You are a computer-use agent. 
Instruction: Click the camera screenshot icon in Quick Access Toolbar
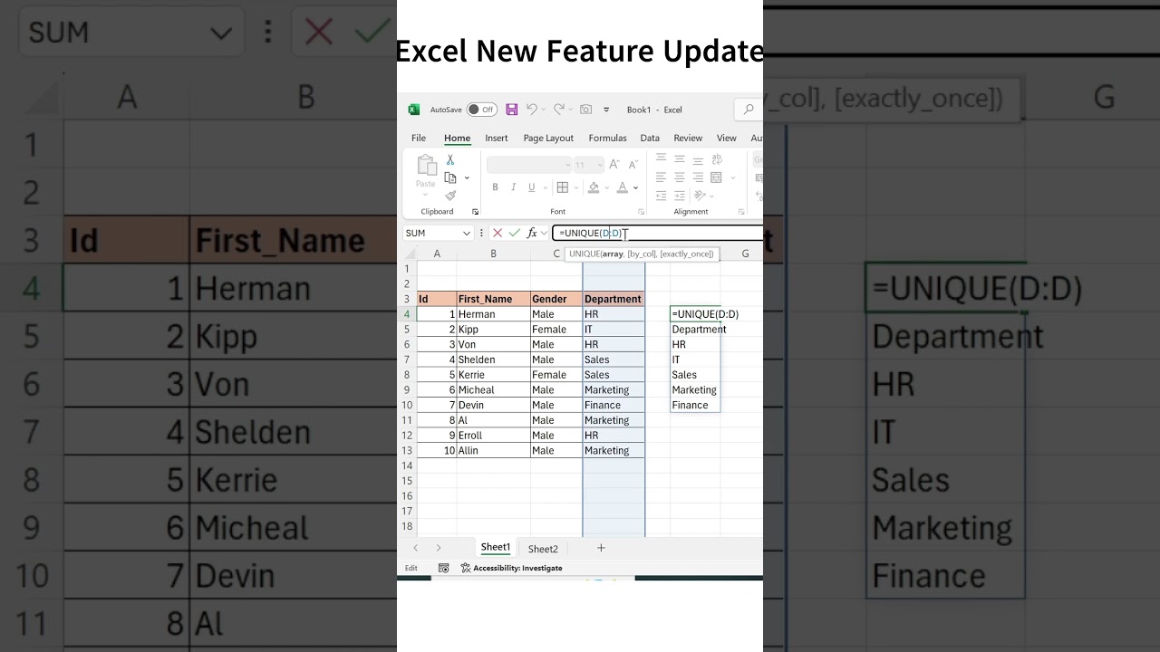[586, 110]
